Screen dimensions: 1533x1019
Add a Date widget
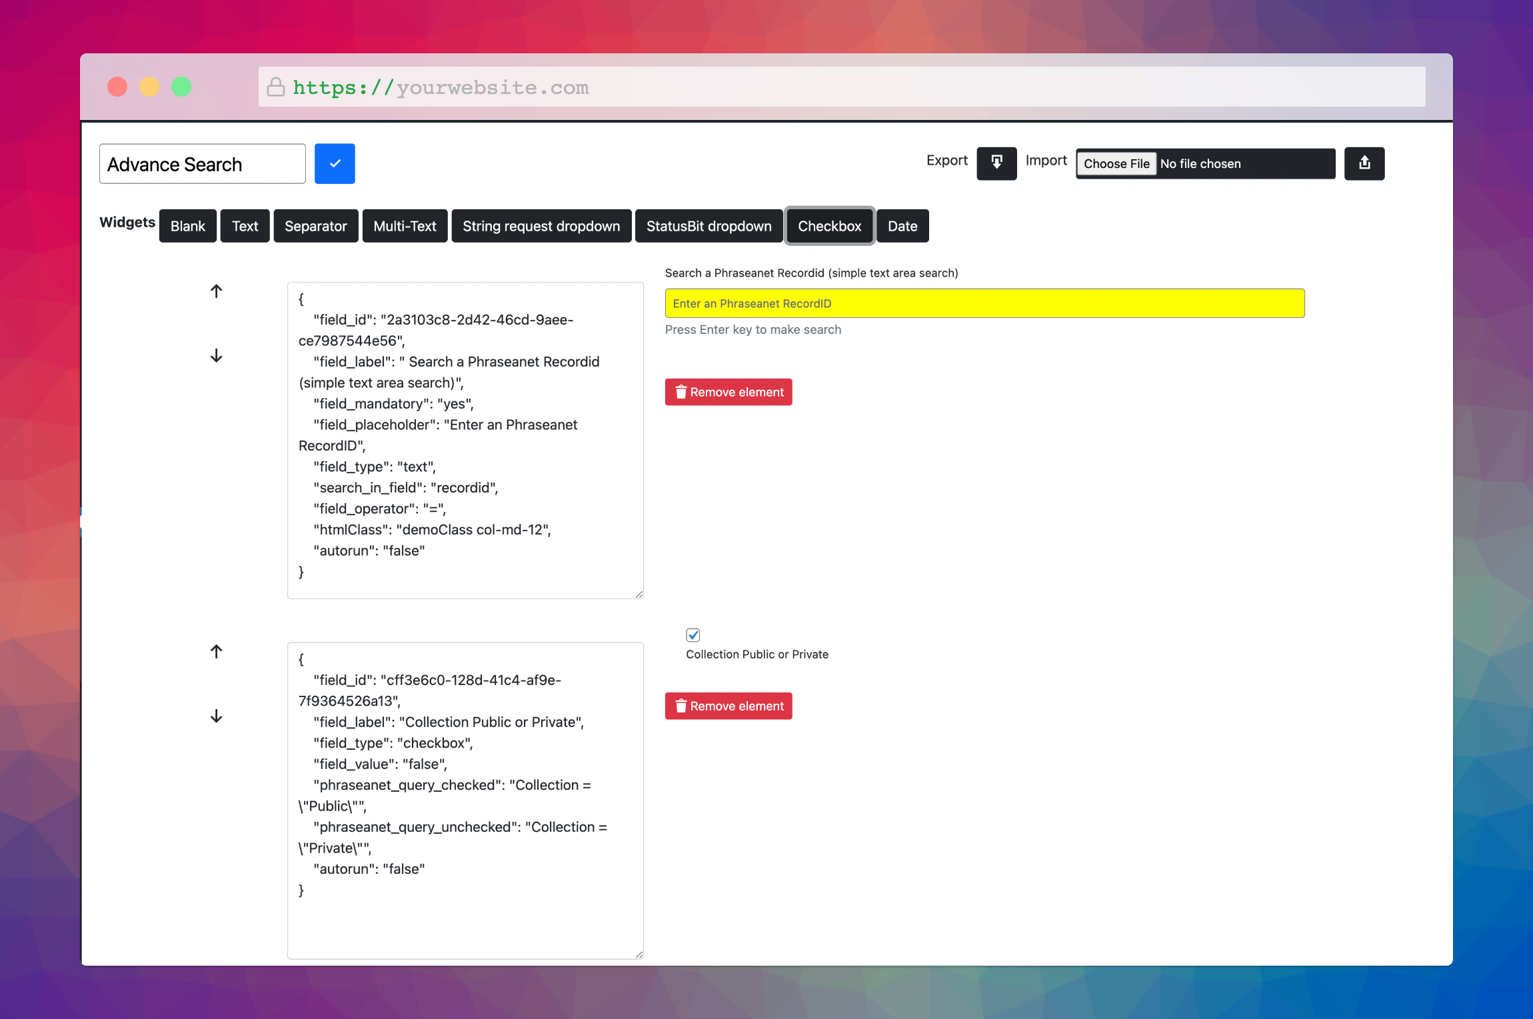tap(902, 226)
